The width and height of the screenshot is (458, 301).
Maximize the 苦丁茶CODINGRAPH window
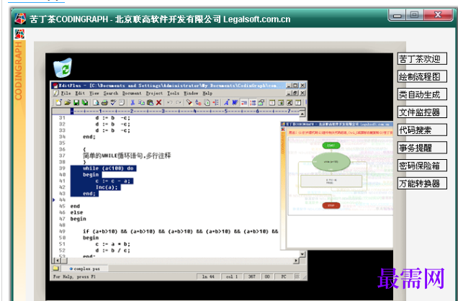pos(414,15)
